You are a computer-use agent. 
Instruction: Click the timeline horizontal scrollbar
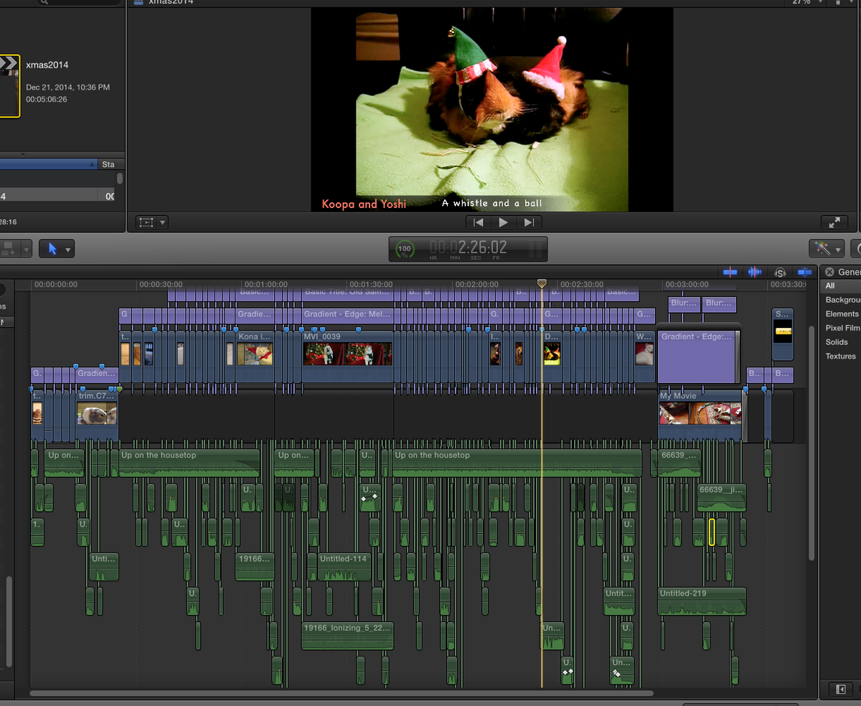coord(342,694)
